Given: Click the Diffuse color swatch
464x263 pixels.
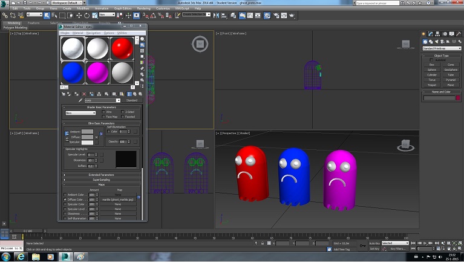Looking at the screenshot, I should 87,137.
